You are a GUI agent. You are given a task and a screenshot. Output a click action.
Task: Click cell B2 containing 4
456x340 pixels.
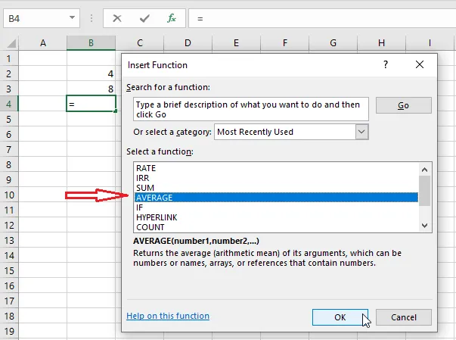point(91,73)
